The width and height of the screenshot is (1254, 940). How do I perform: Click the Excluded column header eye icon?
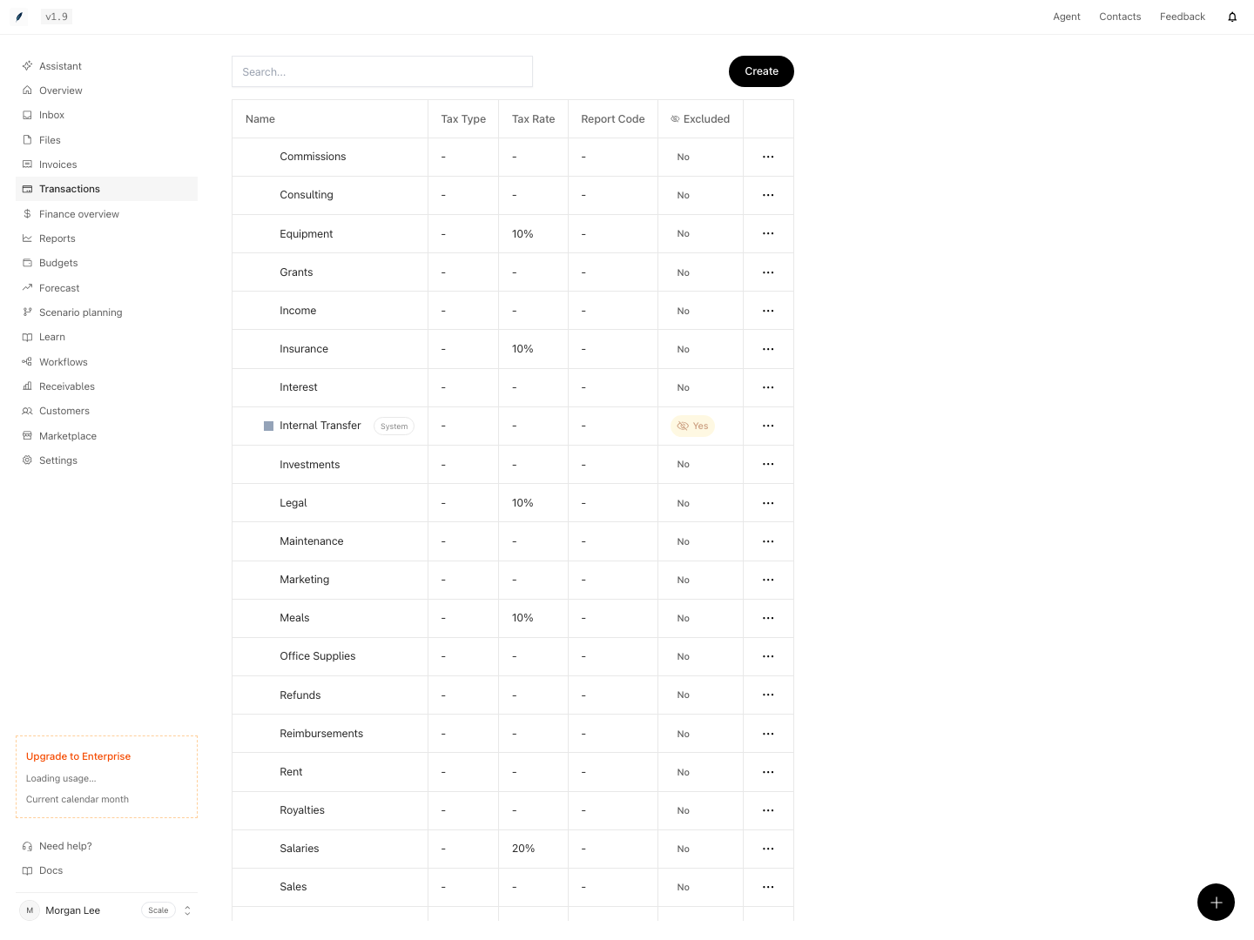(x=675, y=119)
